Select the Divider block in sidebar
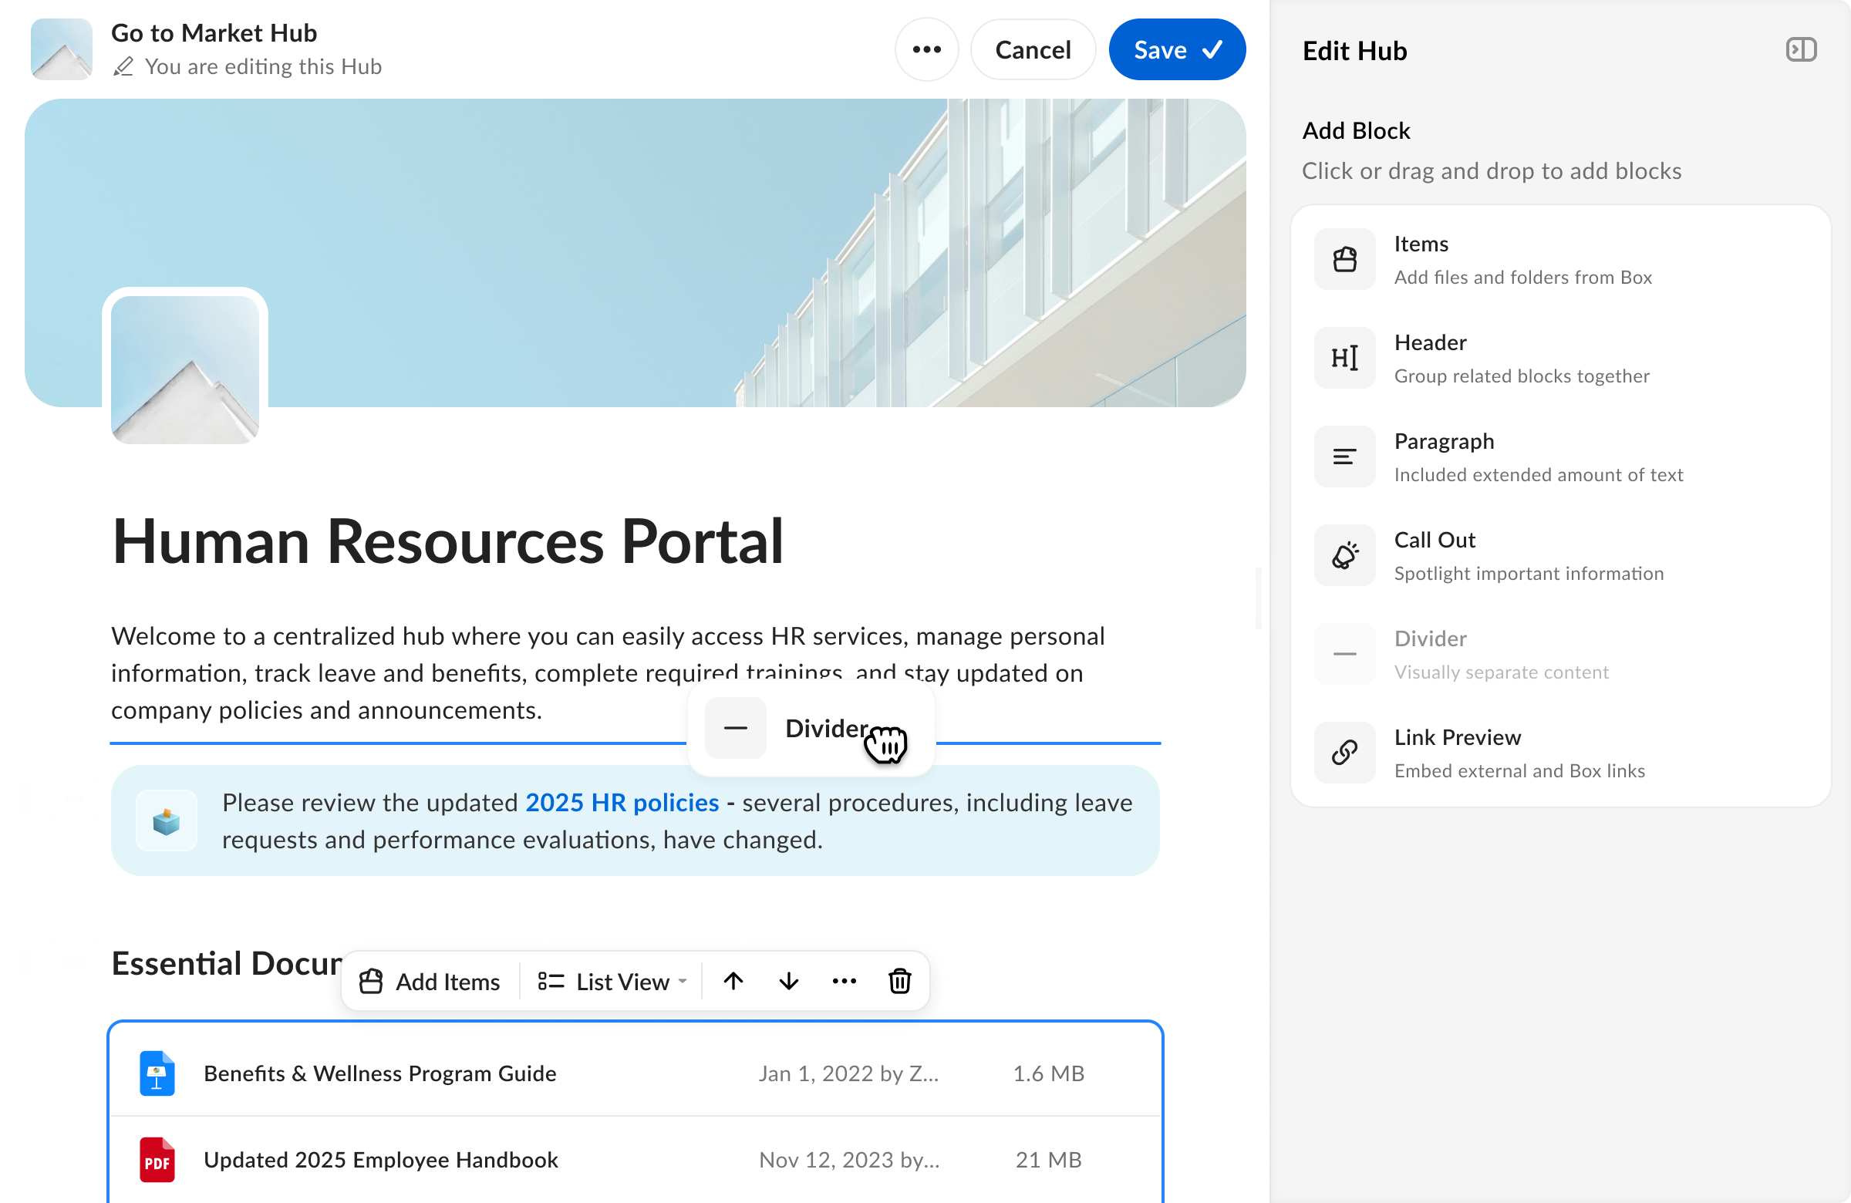 [1560, 654]
